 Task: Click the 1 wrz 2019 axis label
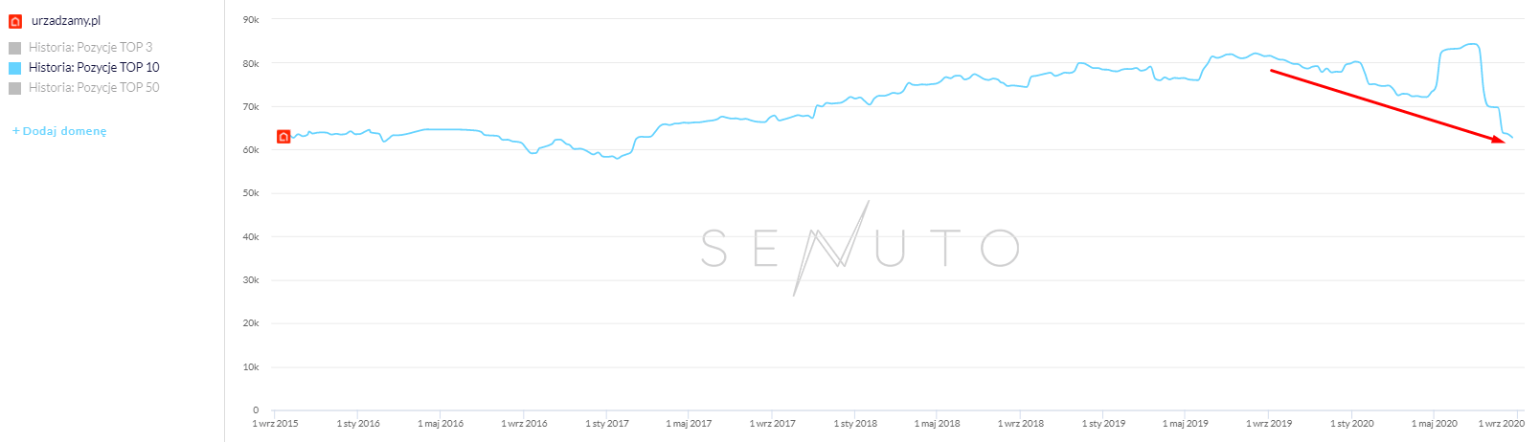click(x=1269, y=423)
